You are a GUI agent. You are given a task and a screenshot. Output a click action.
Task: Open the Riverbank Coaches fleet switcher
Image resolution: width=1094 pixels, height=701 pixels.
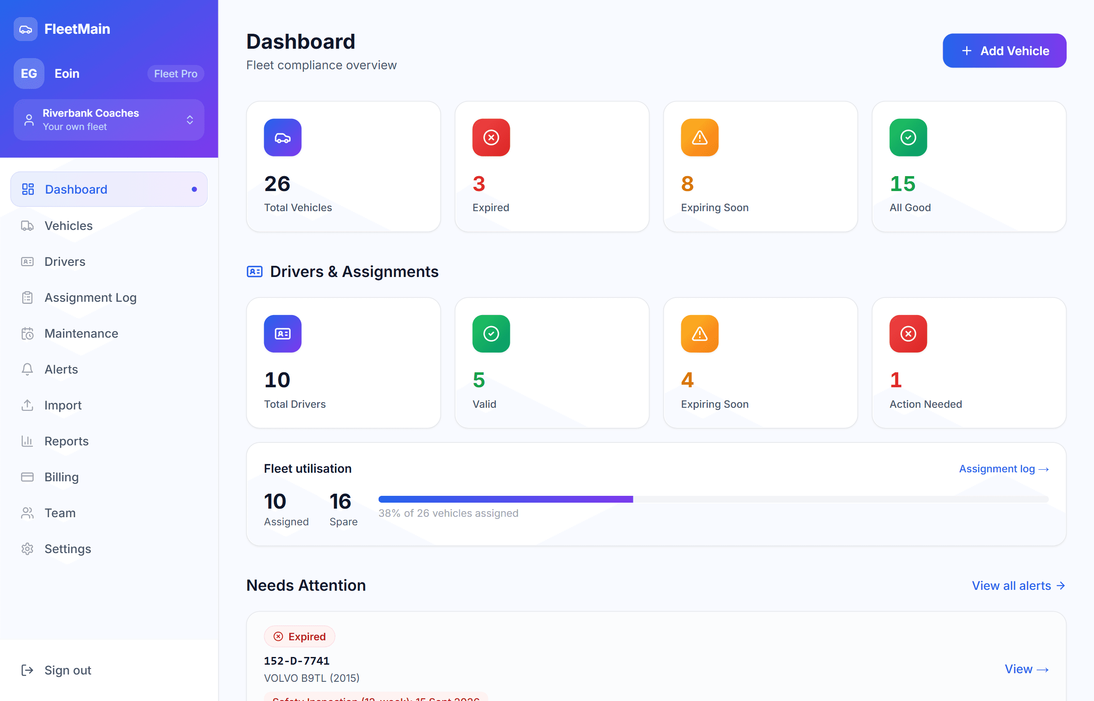click(109, 120)
